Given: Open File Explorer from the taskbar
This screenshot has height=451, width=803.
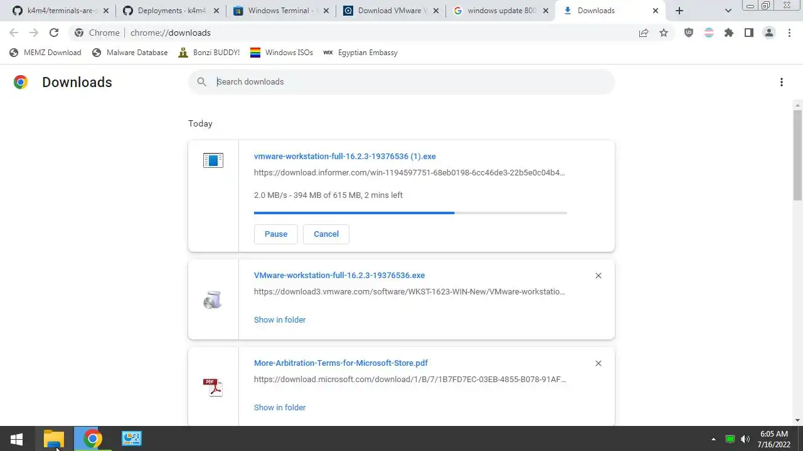Looking at the screenshot, I should 54,439.
